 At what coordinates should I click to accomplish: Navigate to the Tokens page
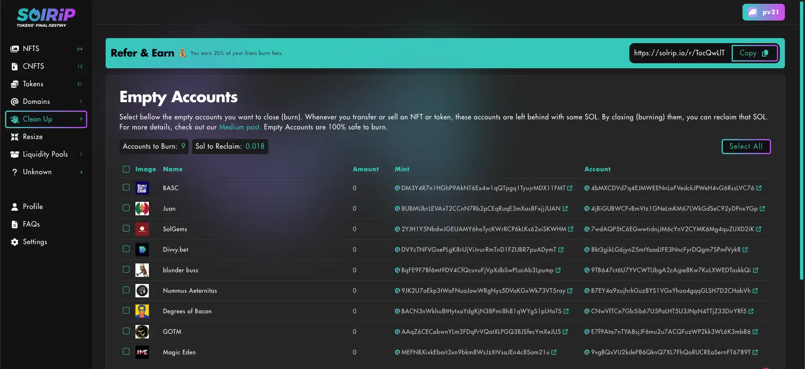tap(33, 84)
